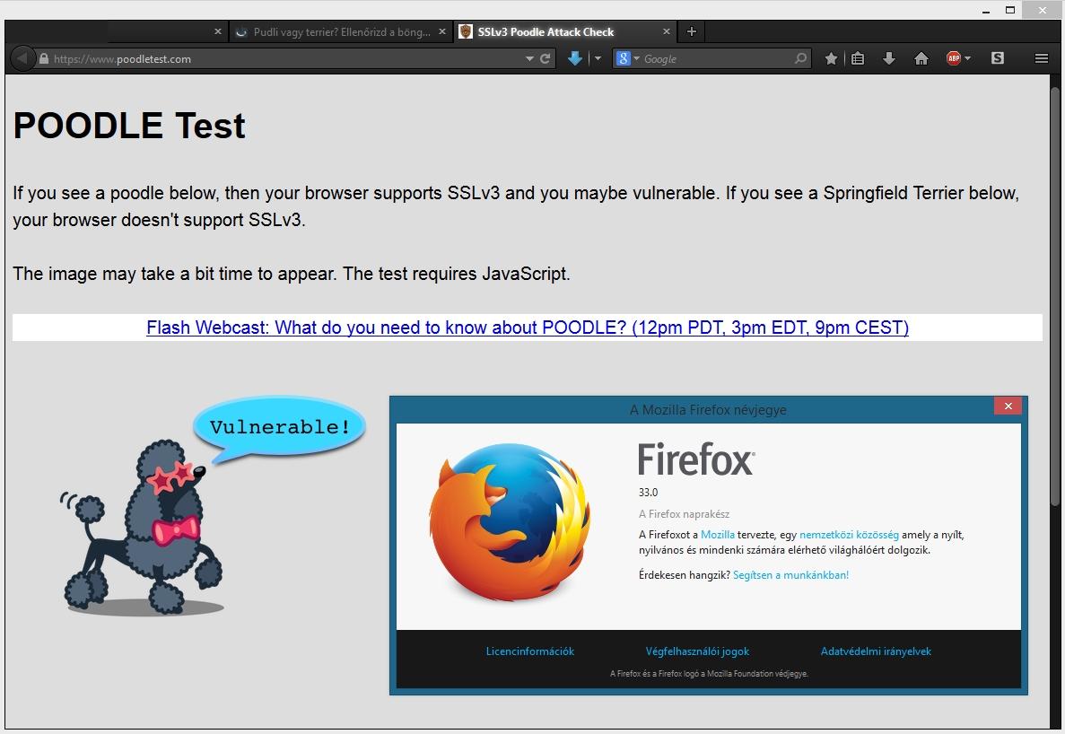Screen dimensions: 1065x734
Task: Open Licencinformációk link
Action: click(x=529, y=651)
